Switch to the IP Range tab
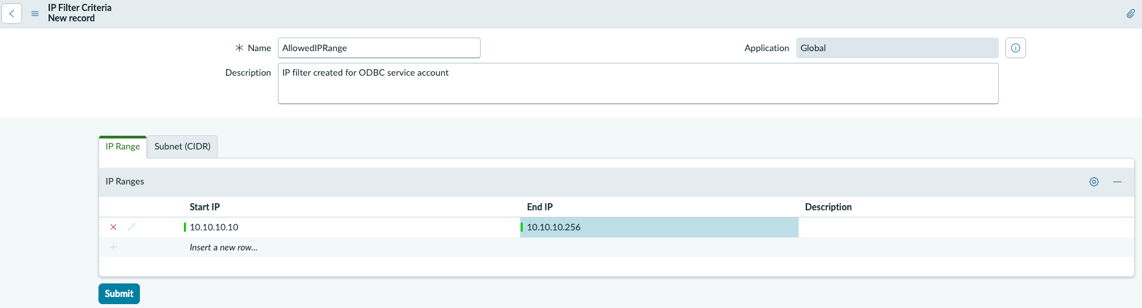Image resolution: width=1142 pixels, height=308 pixels. pyautogui.click(x=122, y=147)
